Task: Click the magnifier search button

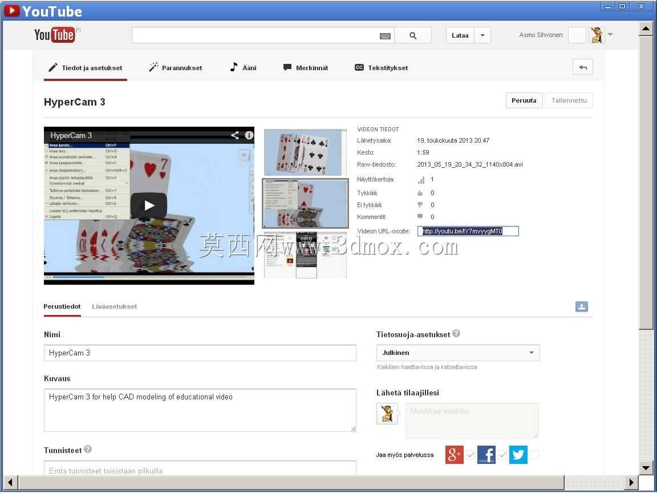Action: click(x=413, y=35)
